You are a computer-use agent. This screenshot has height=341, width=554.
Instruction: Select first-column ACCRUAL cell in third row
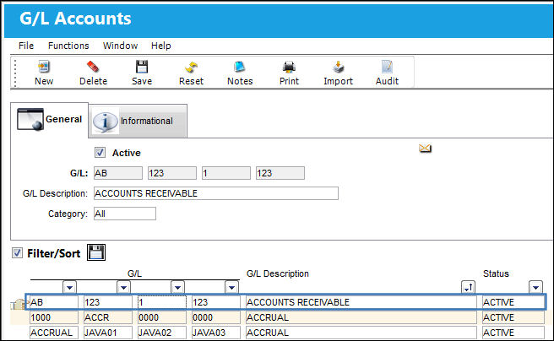(x=54, y=333)
